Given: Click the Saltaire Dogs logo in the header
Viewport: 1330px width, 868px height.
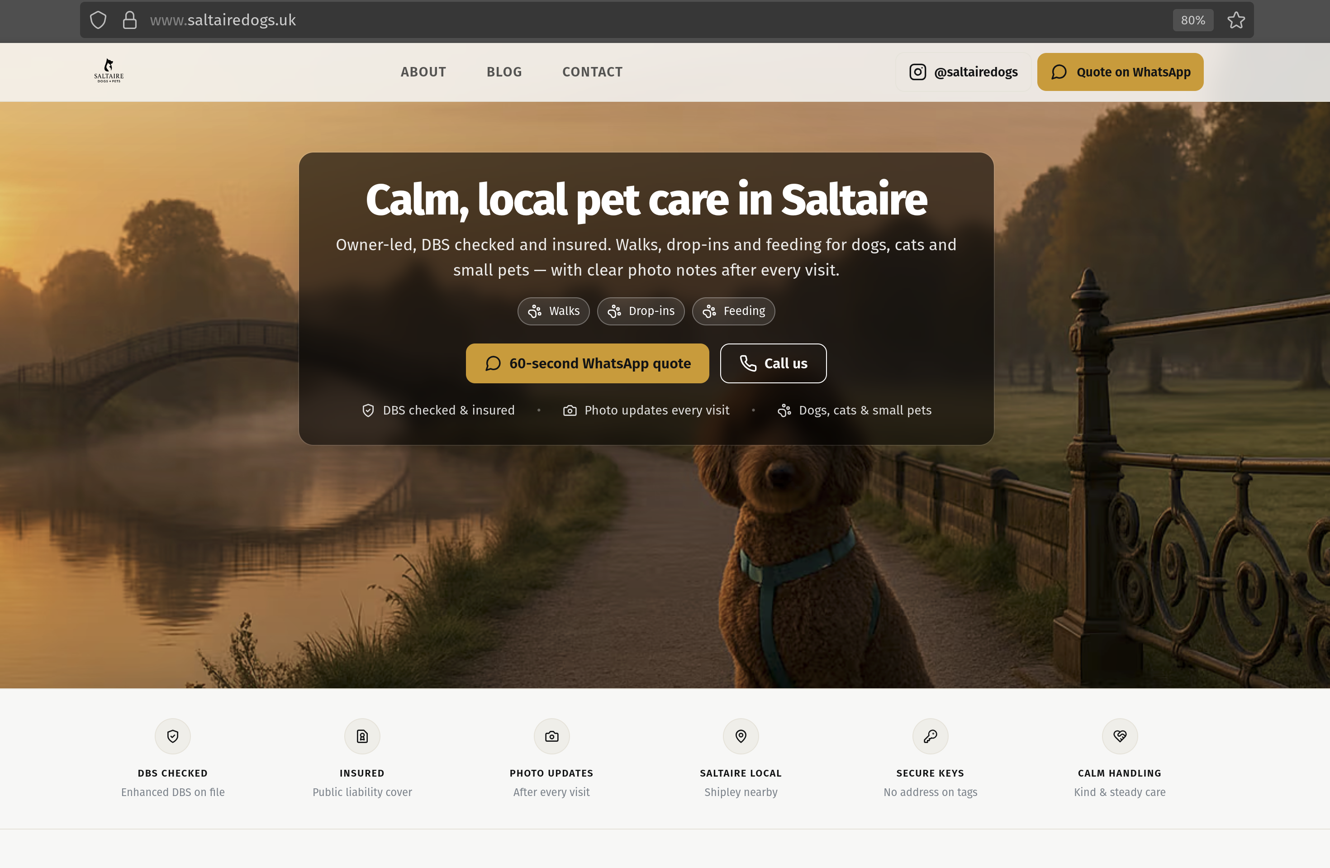Looking at the screenshot, I should pyautogui.click(x=109, y=71).
